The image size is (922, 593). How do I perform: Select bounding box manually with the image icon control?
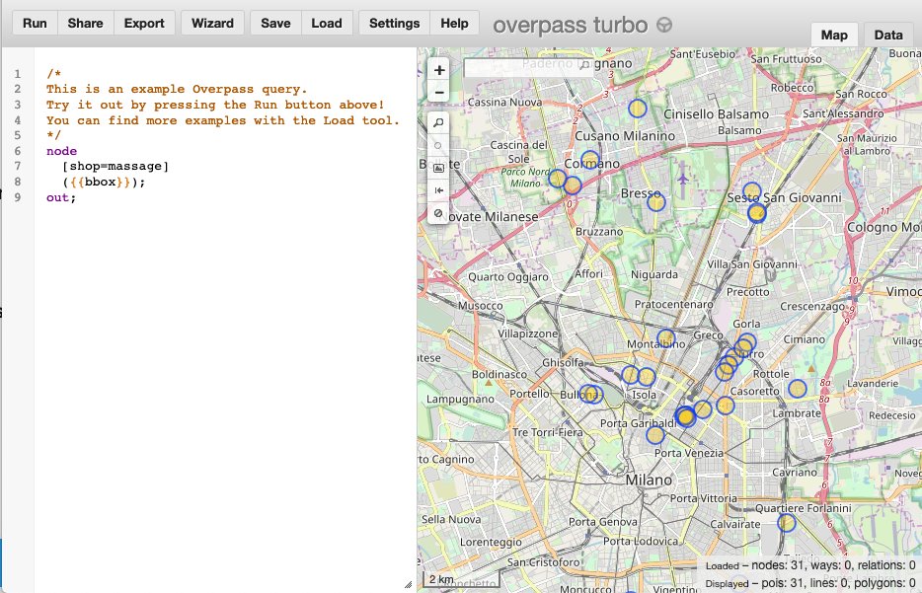click(438, 168)
